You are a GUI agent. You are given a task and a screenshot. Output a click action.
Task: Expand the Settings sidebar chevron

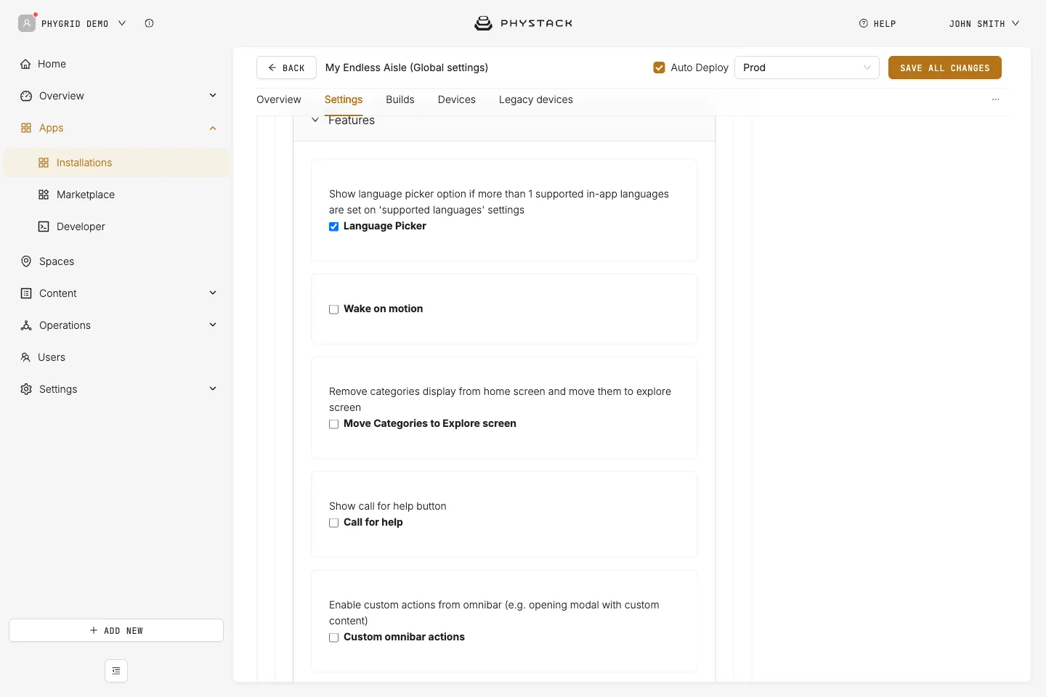click(213, 388)
